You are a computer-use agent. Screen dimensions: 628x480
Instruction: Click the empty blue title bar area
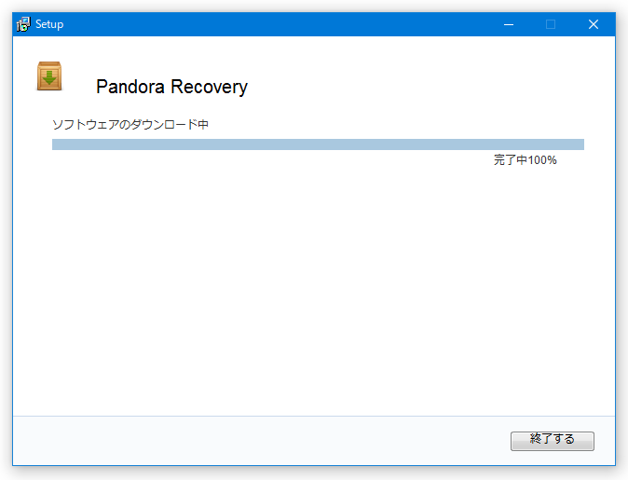pyautogui.click(x=280, y=24)
